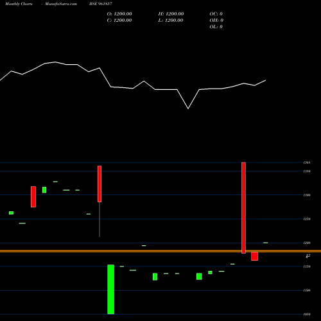This screenshot has width=321, height=321.
Task: Click the 'Monthly Charts' title text
Action: (x=19, y=4)
